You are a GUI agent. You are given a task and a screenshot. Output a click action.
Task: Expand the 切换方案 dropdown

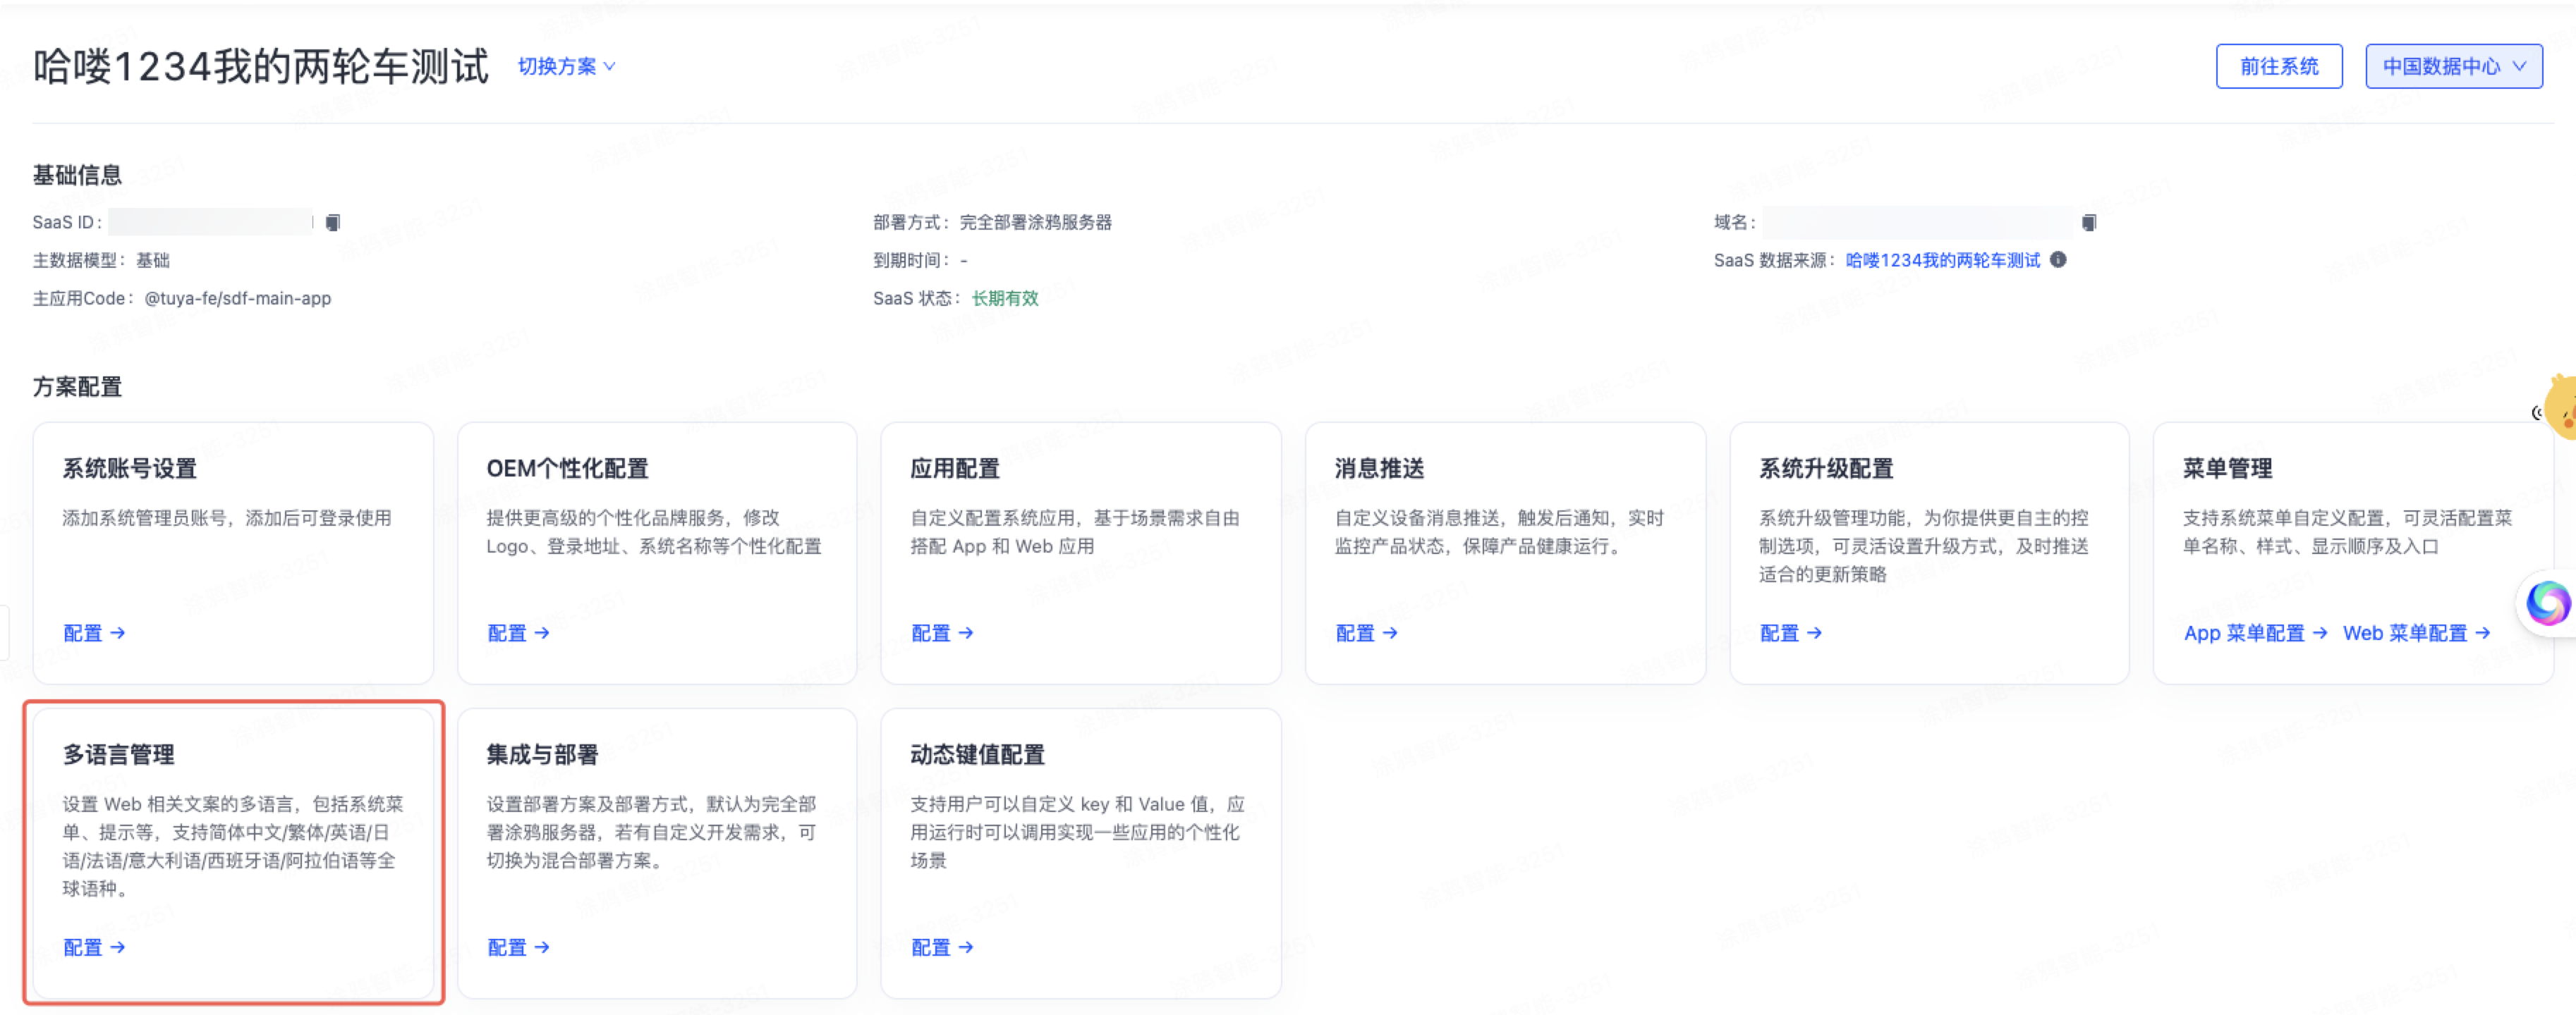(566, 66)
